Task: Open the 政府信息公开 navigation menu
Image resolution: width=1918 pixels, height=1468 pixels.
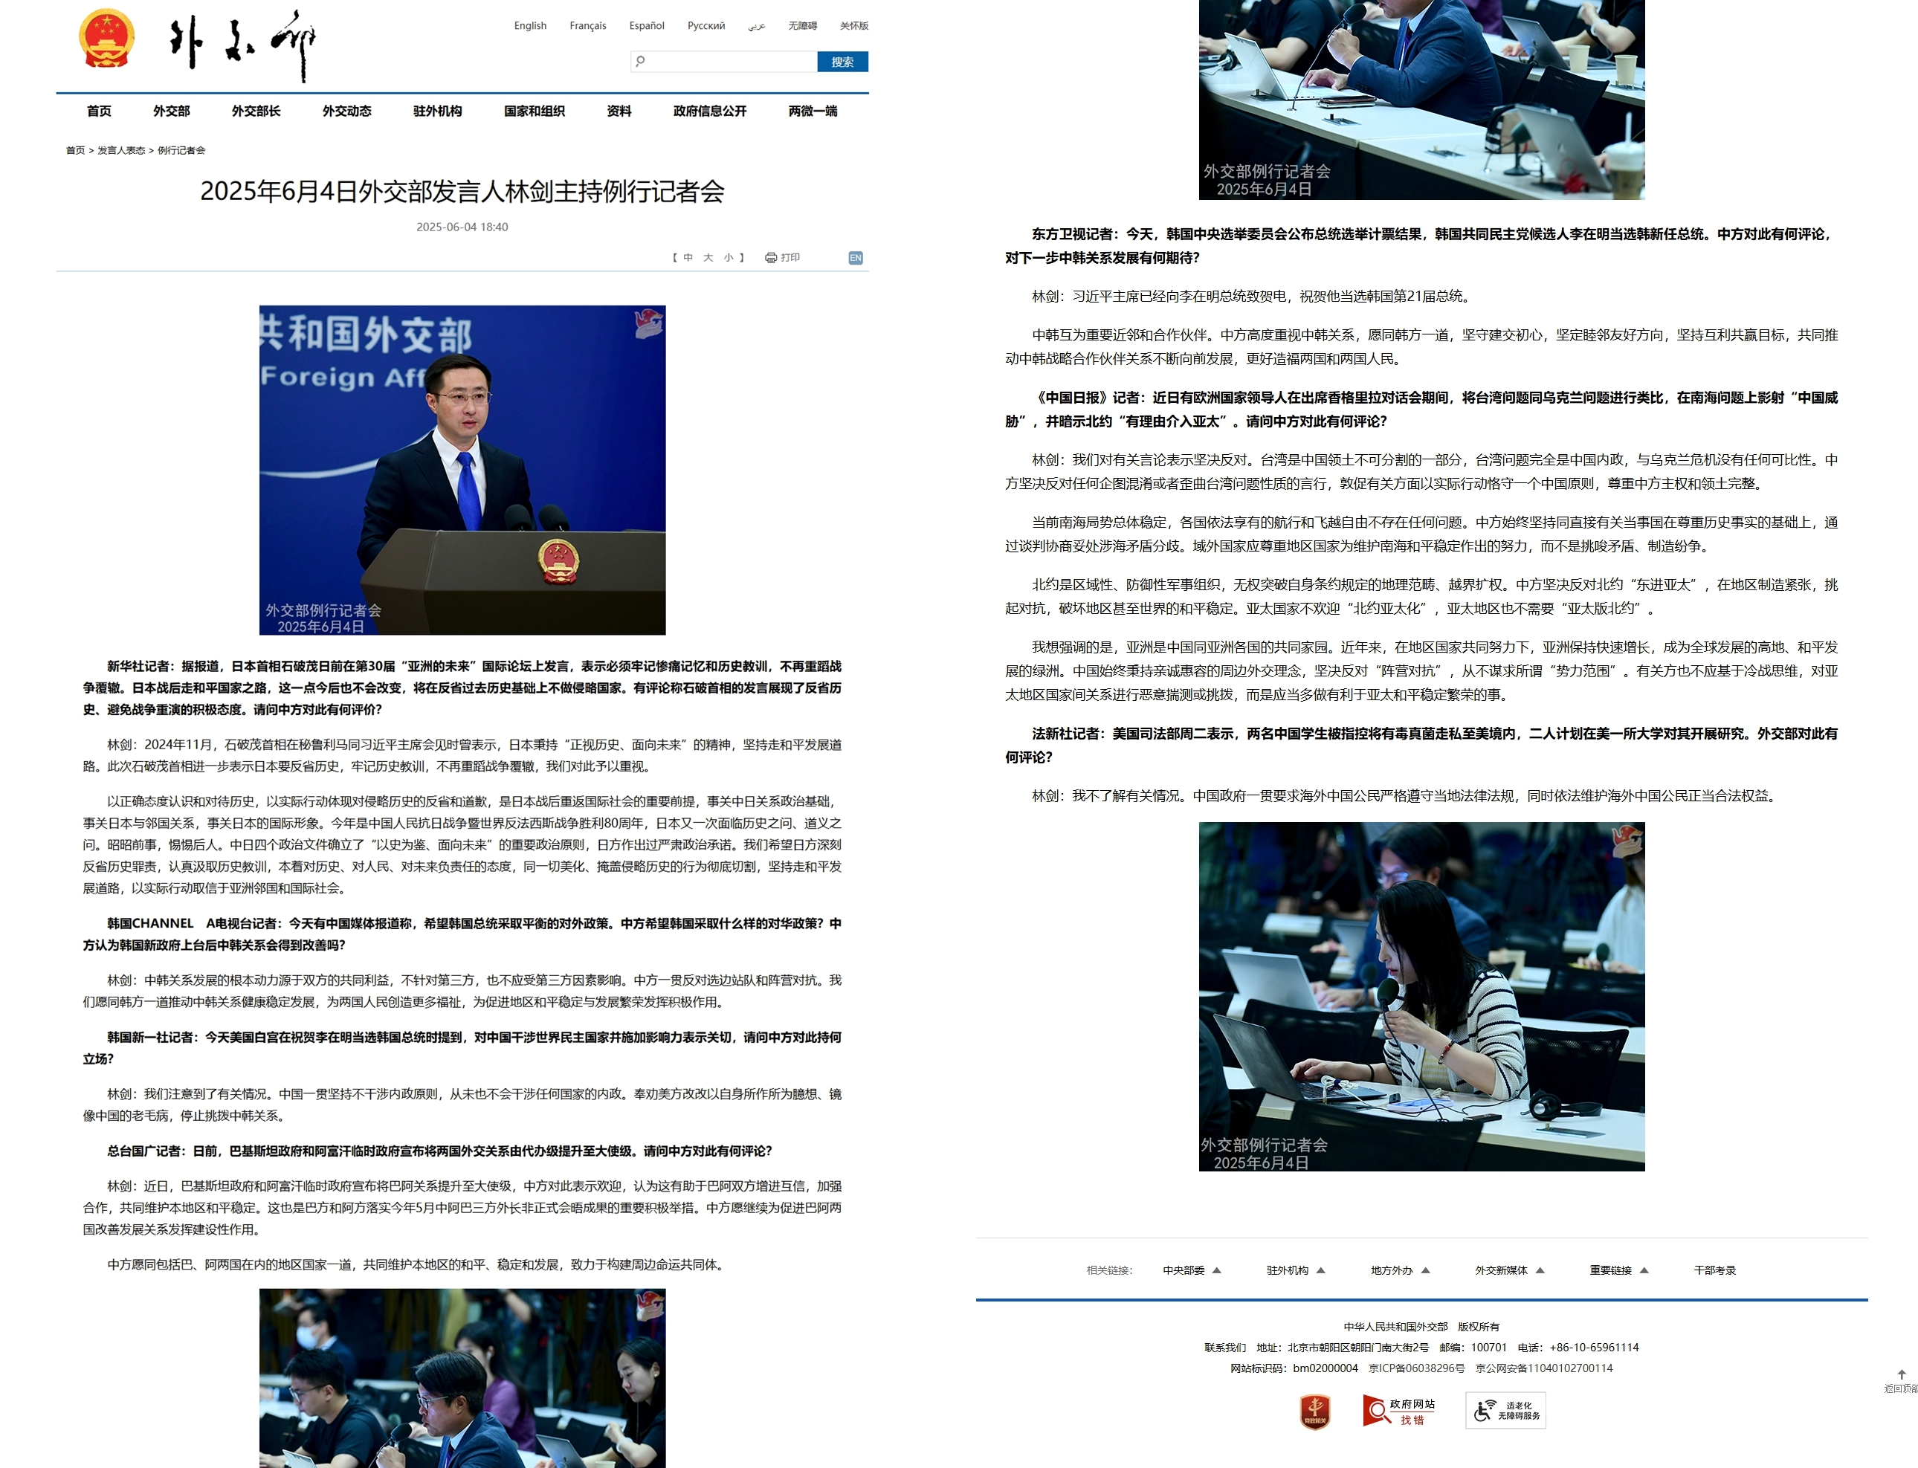Action: (x=709, y=111)
